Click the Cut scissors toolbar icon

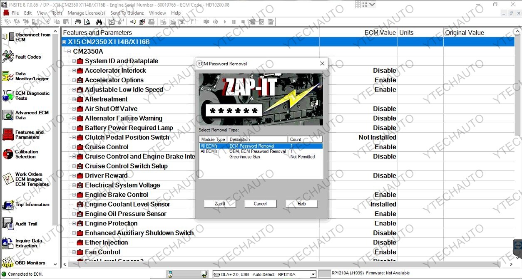(x=47, y=22)
